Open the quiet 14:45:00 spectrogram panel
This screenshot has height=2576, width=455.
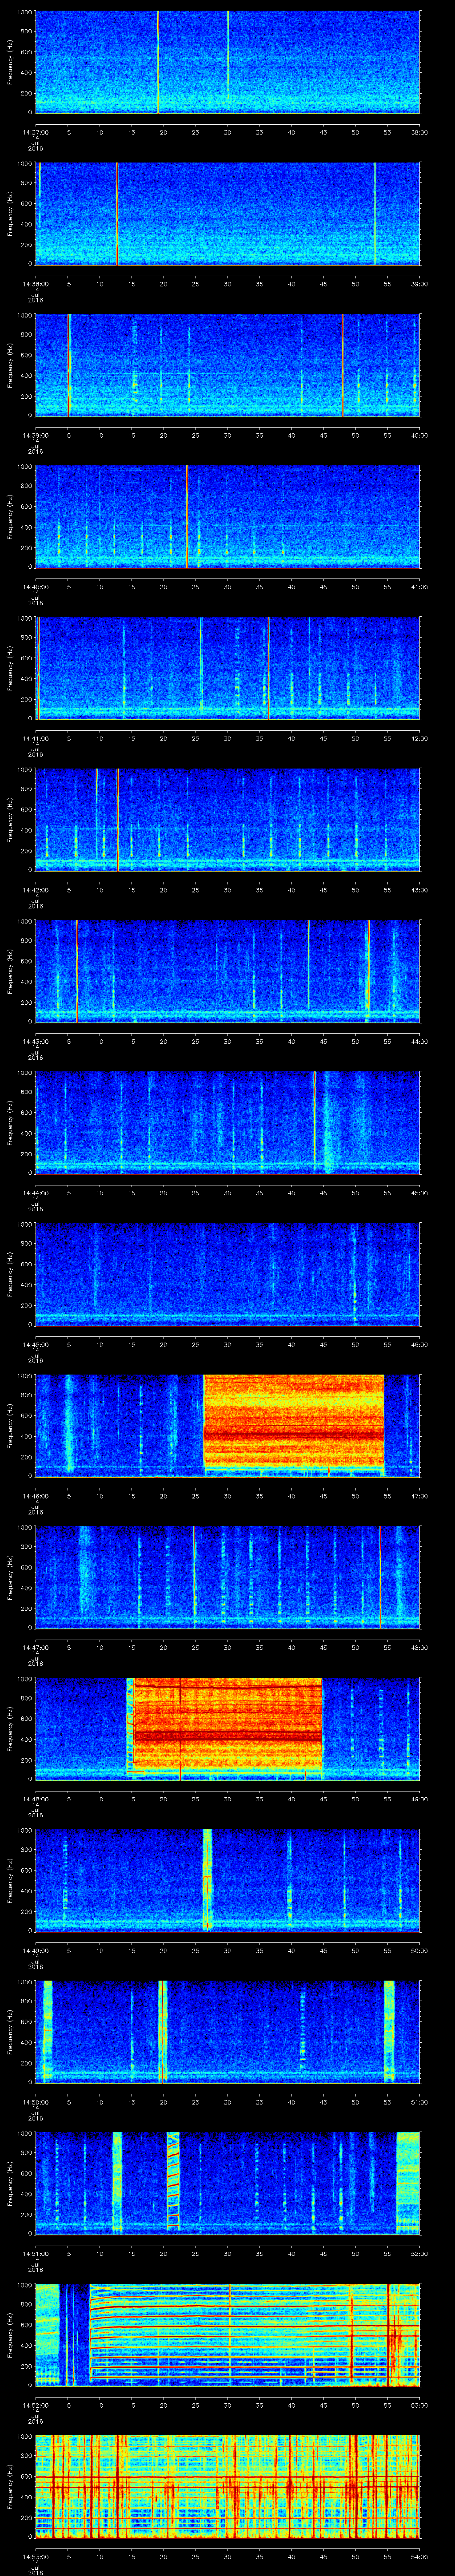tap(227, 1274)
